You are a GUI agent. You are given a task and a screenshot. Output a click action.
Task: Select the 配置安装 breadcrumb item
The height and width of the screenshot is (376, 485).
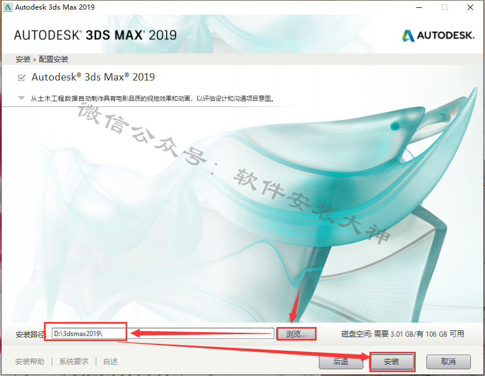point(54,59)
